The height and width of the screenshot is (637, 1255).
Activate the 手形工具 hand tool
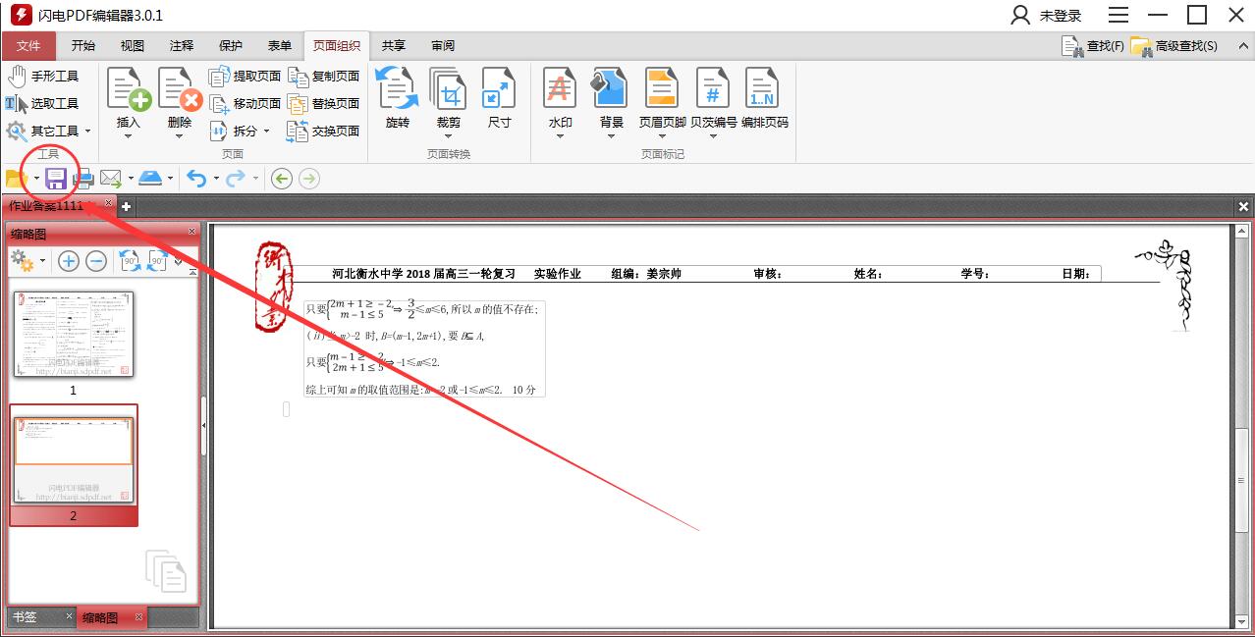pos(47,75)
